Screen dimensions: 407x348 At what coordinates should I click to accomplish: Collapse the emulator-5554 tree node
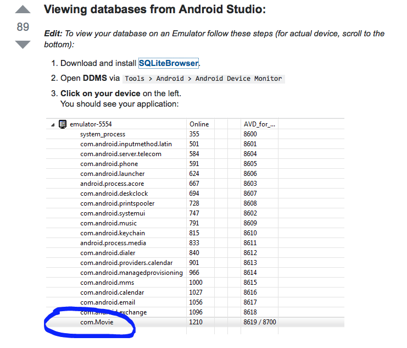coord(53,125)
